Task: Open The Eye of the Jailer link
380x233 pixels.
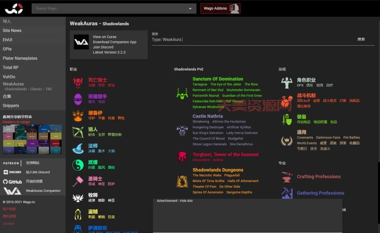Action: [225, 84]
